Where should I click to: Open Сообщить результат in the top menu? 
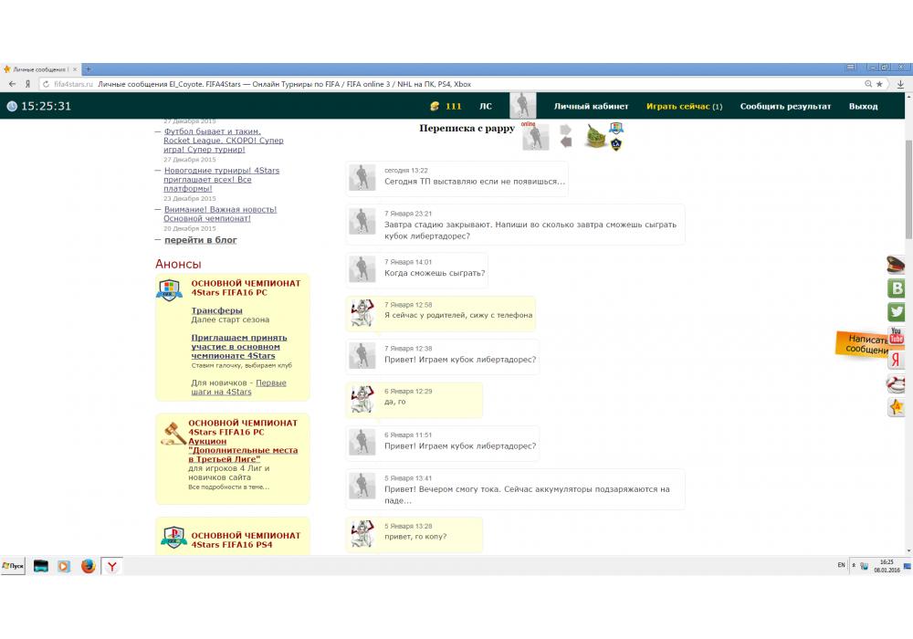tap(785, 106)
